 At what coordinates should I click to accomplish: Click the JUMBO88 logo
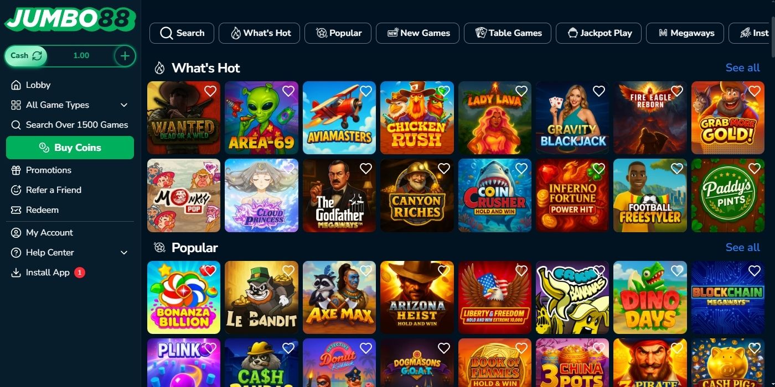point(70,19)
